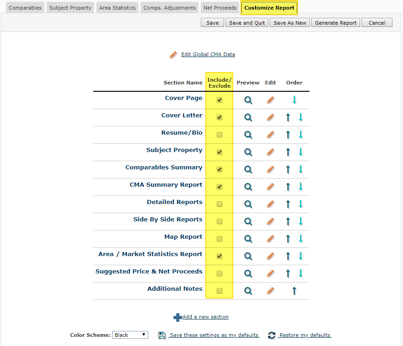Viewport: 403px width, 346px height.
Task: Include Suggested Price & Net Proceeds
Action: [220, 273]
